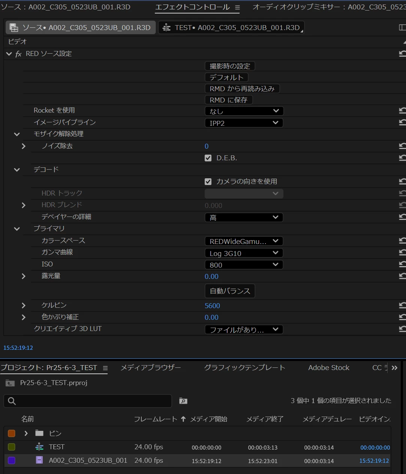
Task: Open the ISO 800 dropdown
Action: [244, 265]
